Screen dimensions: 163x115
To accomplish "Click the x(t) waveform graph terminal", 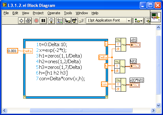I will coord(135,45).
